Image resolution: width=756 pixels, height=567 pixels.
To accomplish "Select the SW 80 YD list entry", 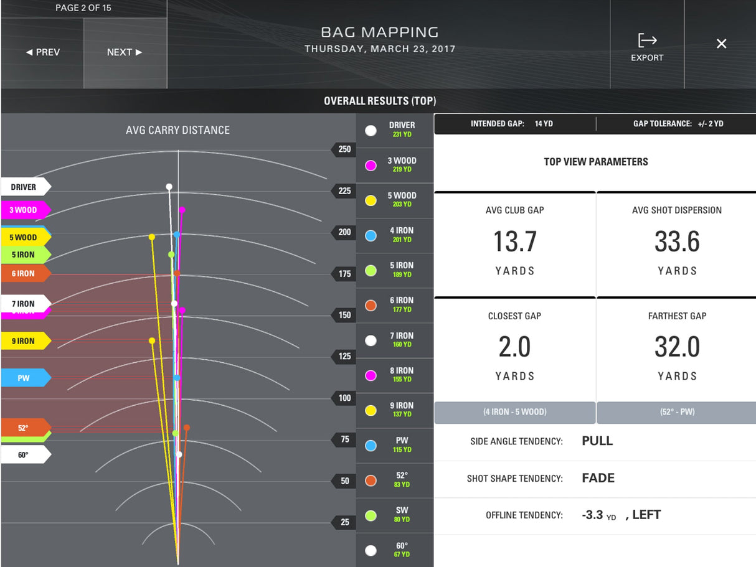I will tap(394, 515).
